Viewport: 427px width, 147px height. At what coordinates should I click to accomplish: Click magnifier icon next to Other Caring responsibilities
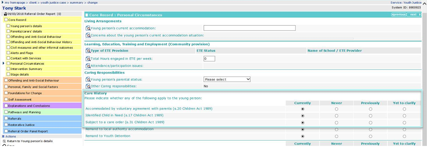[x=88, y=86]
